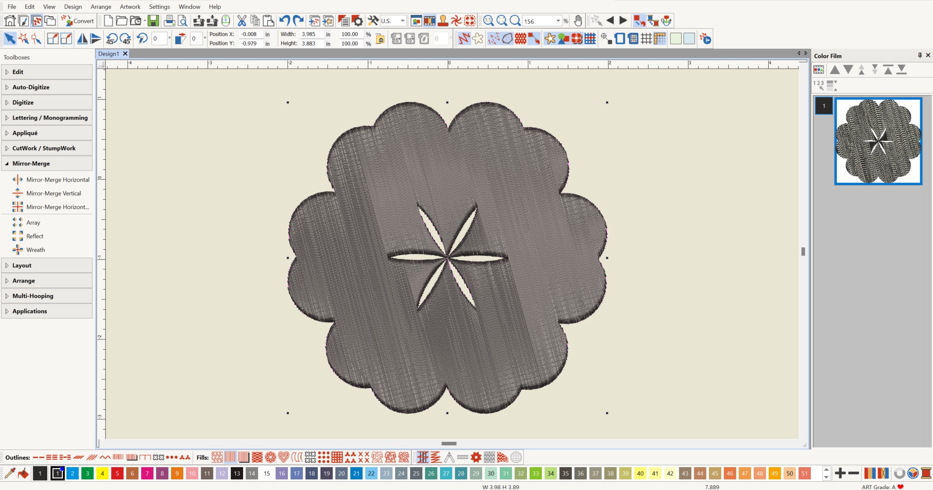Open the Arrange menu

click(101, 6)
